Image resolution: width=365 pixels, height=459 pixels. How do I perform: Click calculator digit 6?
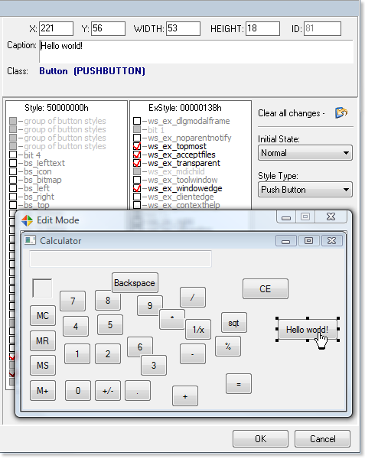[140, 347]
